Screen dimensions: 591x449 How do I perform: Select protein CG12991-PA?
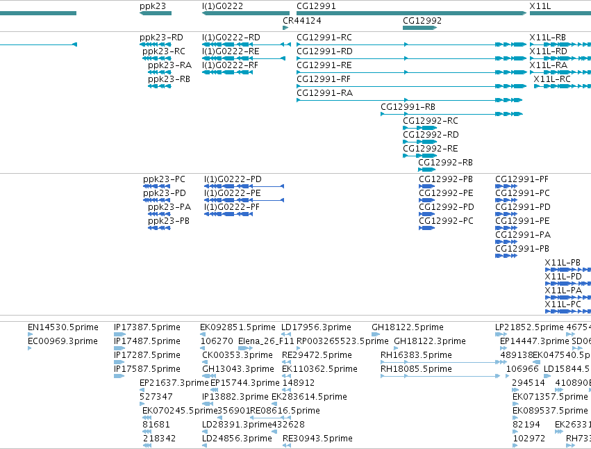(x=523, y=235)
